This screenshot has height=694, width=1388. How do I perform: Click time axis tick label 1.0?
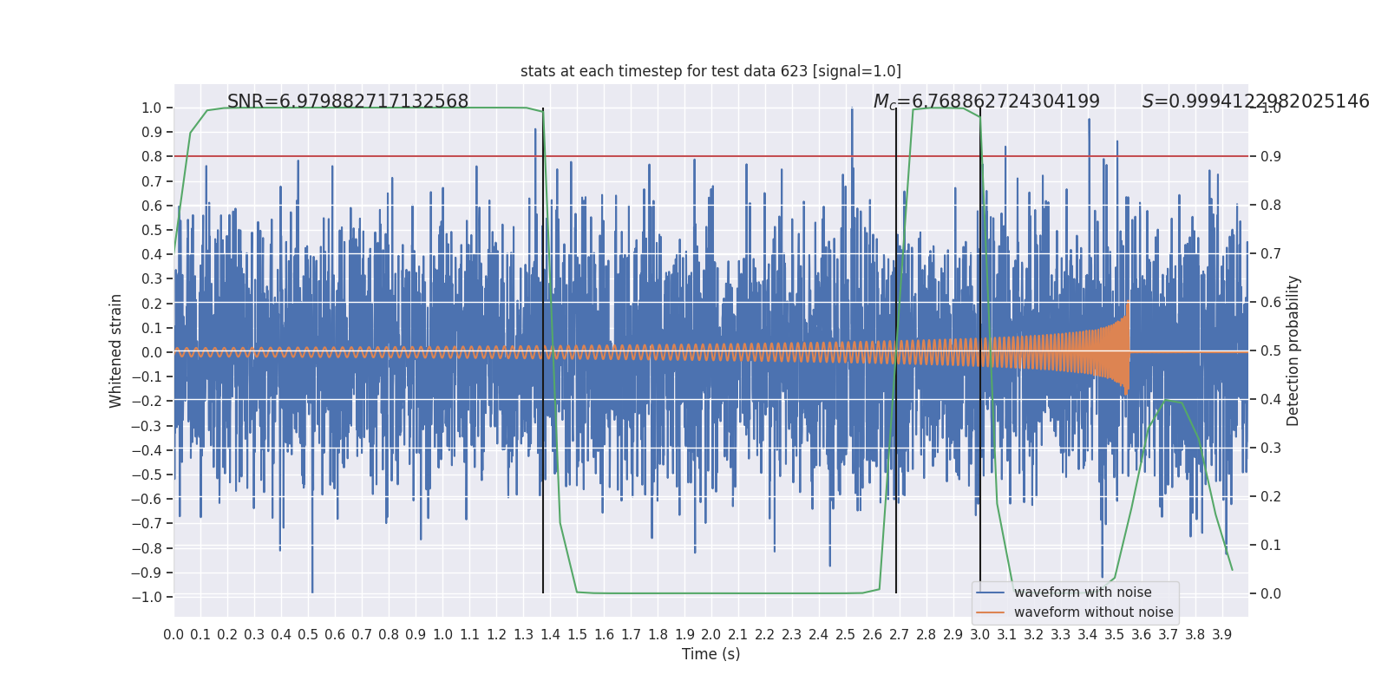tap(442, 635)
